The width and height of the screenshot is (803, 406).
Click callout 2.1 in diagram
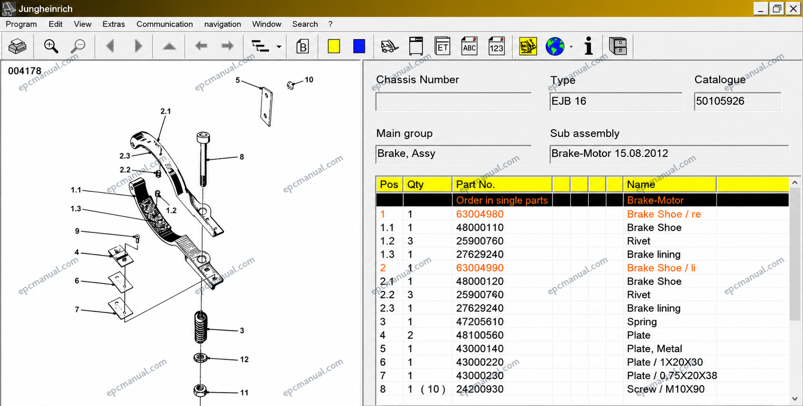[166, 111]
